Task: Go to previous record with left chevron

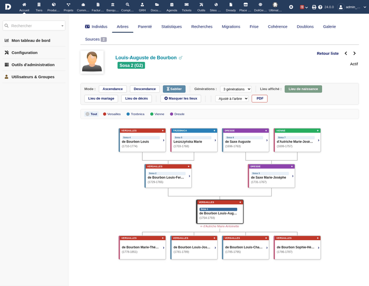Action: pos(346,53)
